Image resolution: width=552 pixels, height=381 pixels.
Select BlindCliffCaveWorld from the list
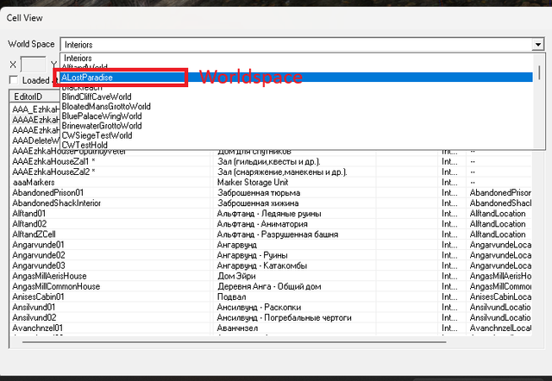point(97,97)
